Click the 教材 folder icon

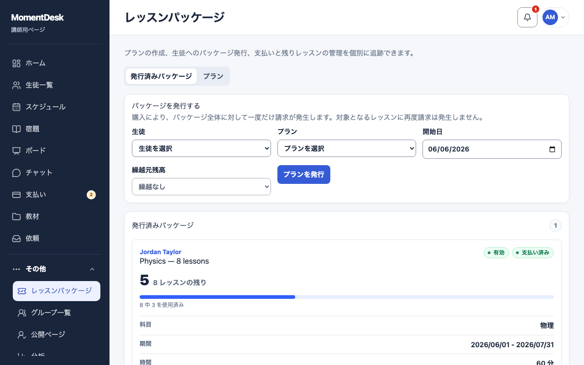pyautogui.click(x=16, y=216)
